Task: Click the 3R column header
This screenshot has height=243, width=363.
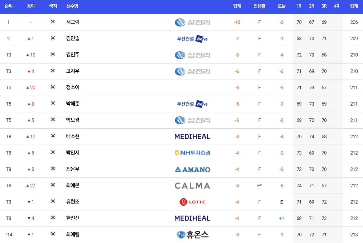Action: (324, 6)
